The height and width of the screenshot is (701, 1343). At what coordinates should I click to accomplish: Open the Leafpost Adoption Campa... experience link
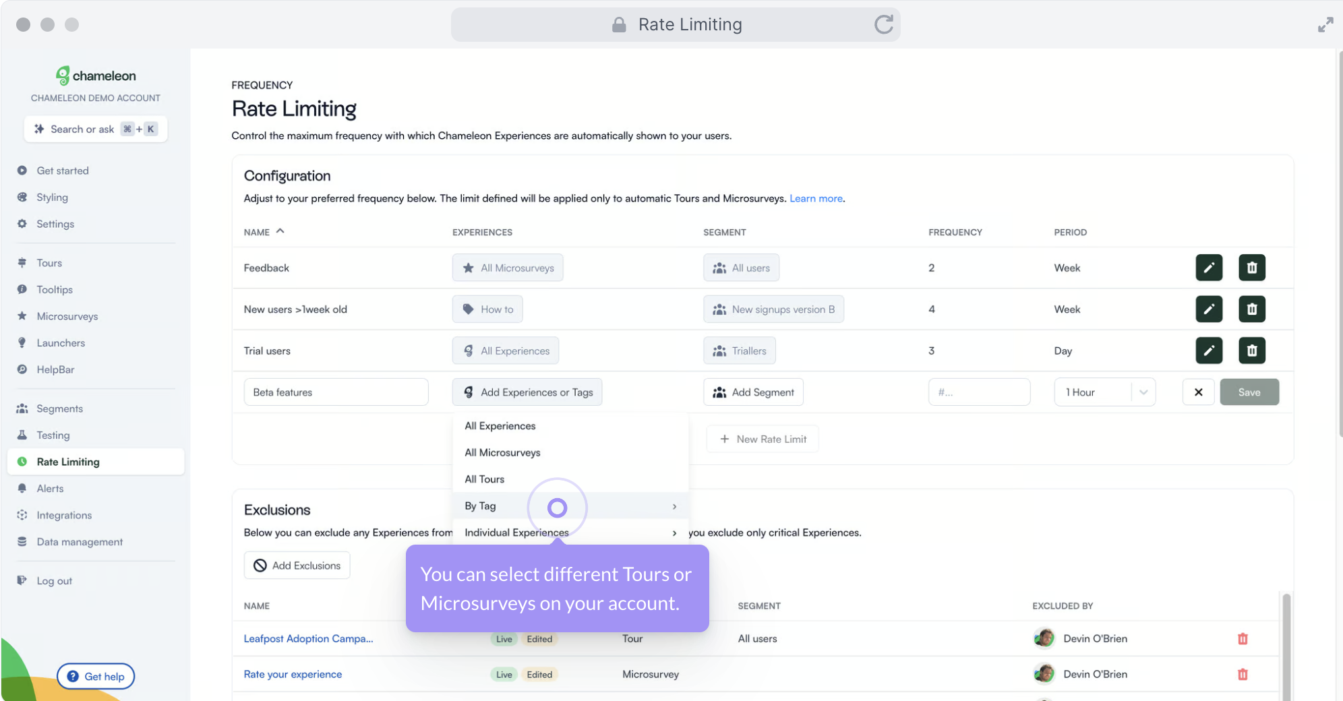[308, 638]
